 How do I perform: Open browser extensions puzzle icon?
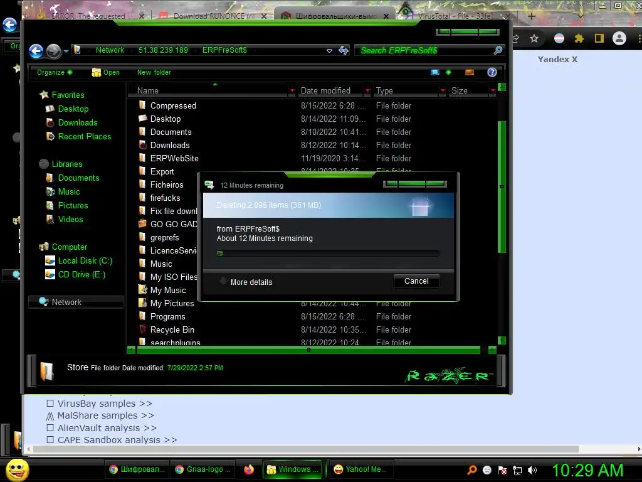579,38
